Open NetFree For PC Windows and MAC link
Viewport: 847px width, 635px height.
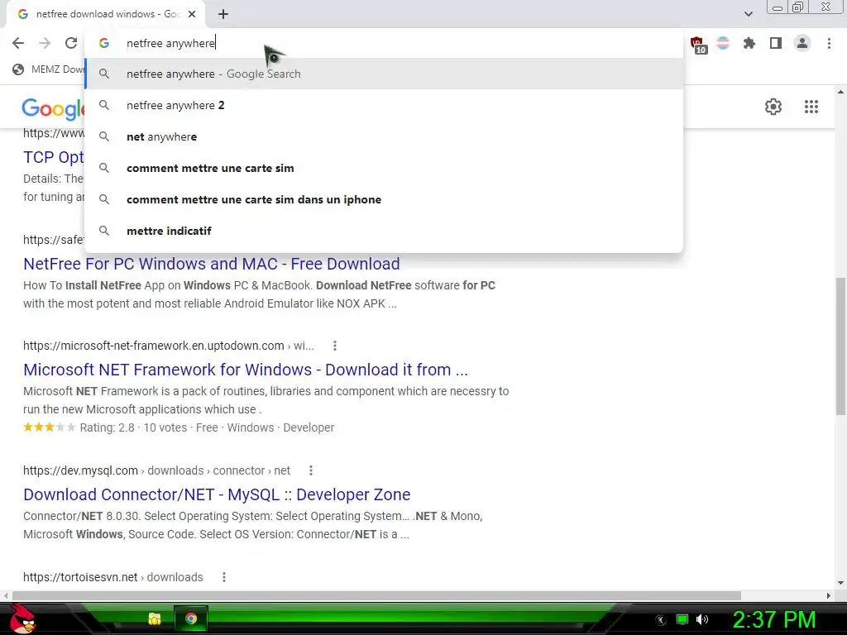(x=211, y=264)
